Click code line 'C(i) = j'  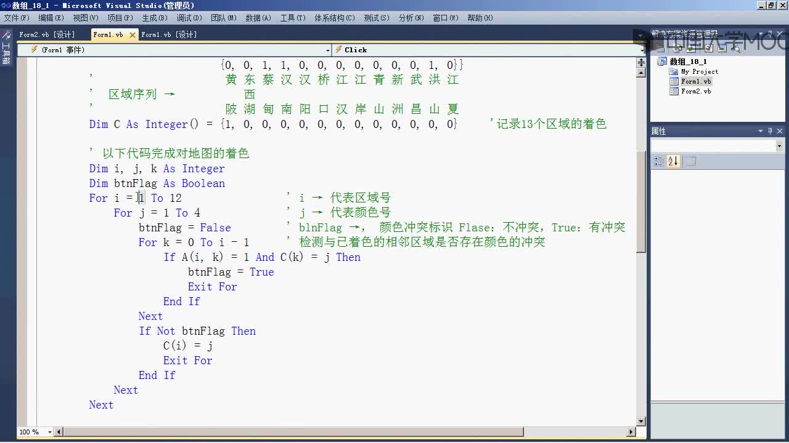[188, 346]
